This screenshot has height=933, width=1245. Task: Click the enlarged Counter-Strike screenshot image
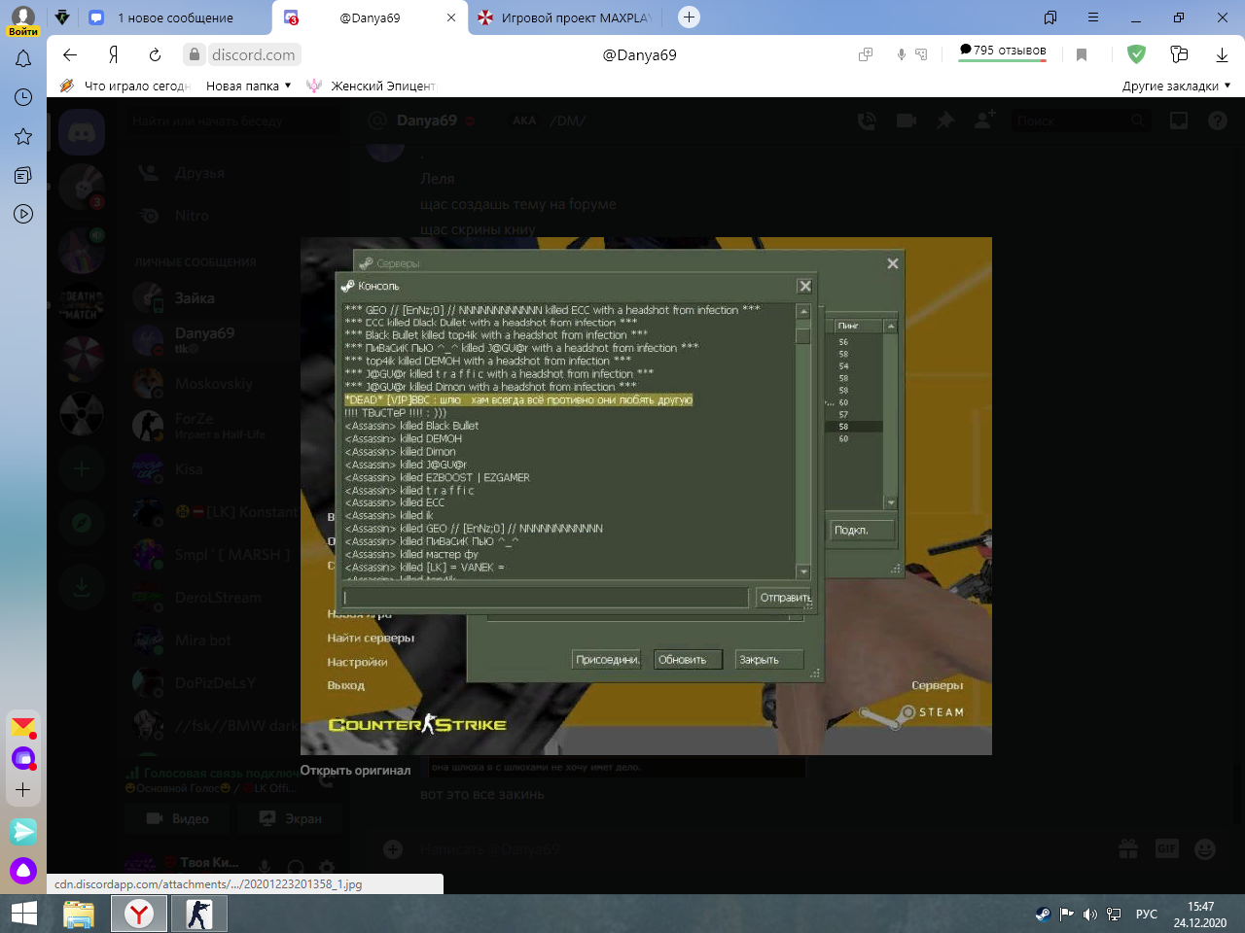coord(646,496)
